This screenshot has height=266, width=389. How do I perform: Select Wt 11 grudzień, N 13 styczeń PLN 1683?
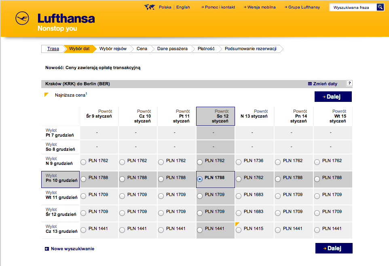(239, 196)
